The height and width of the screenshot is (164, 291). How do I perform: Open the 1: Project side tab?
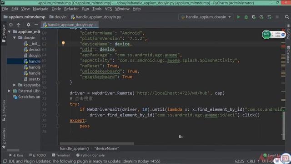point(4,33)
